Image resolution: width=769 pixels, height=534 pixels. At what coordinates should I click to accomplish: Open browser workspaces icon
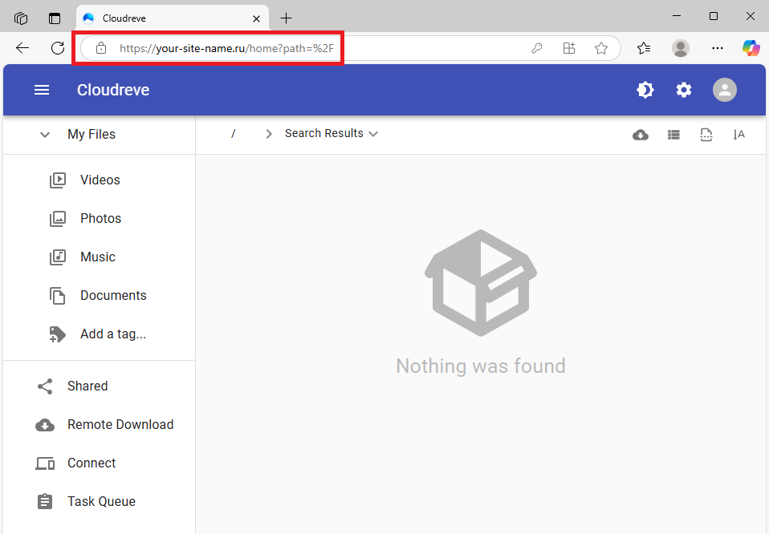tap(21, 18)
